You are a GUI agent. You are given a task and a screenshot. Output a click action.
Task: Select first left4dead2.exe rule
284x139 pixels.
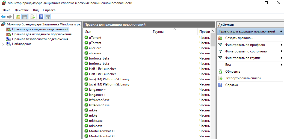pos(99,100)
